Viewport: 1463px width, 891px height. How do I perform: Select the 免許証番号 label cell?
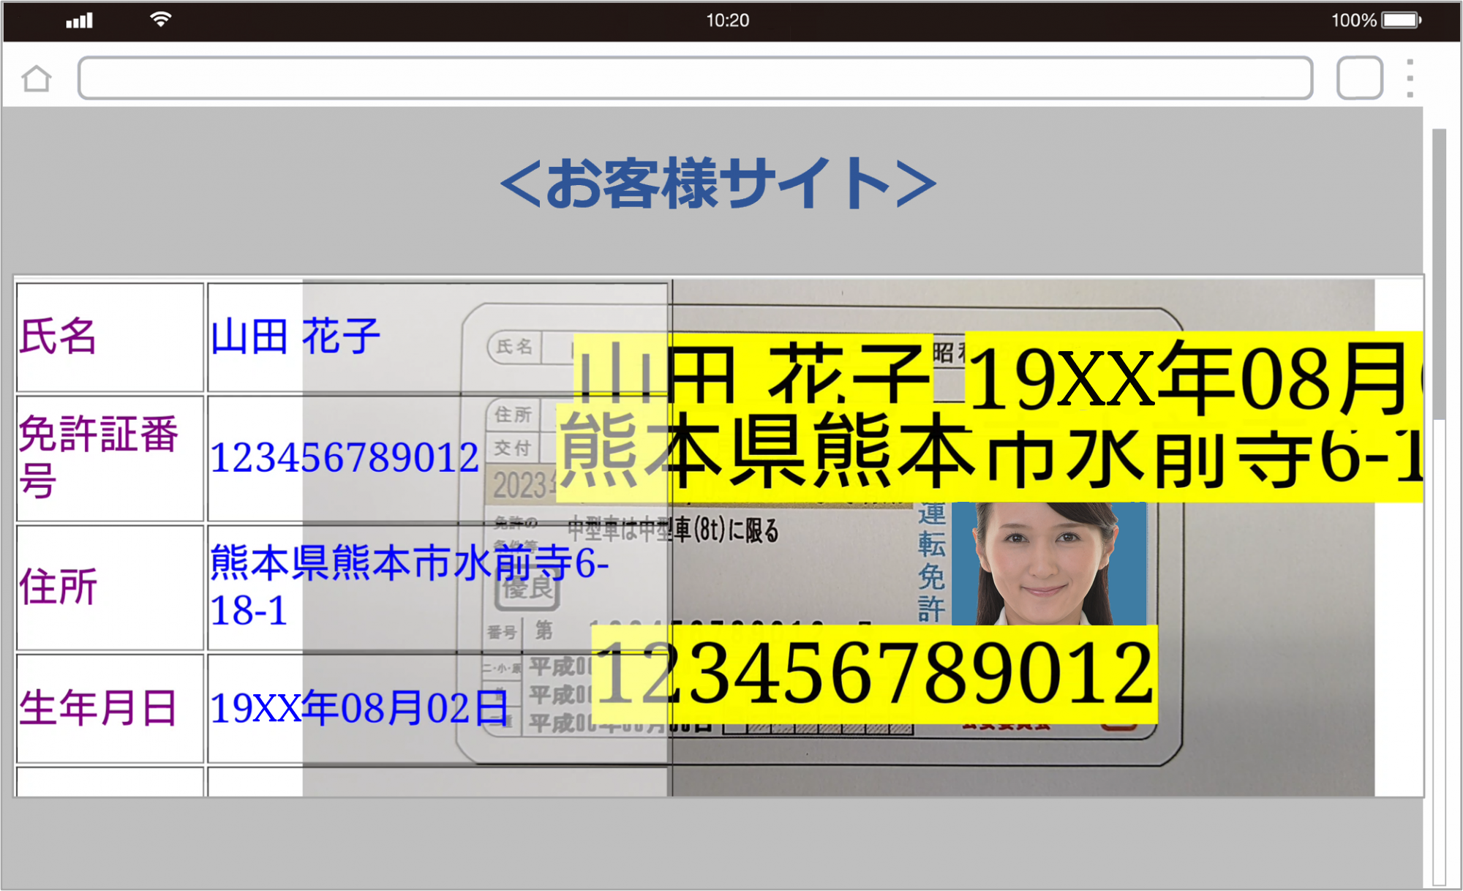point(110,458)
